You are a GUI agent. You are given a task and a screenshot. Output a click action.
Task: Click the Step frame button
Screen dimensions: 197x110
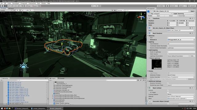(99, 6)
